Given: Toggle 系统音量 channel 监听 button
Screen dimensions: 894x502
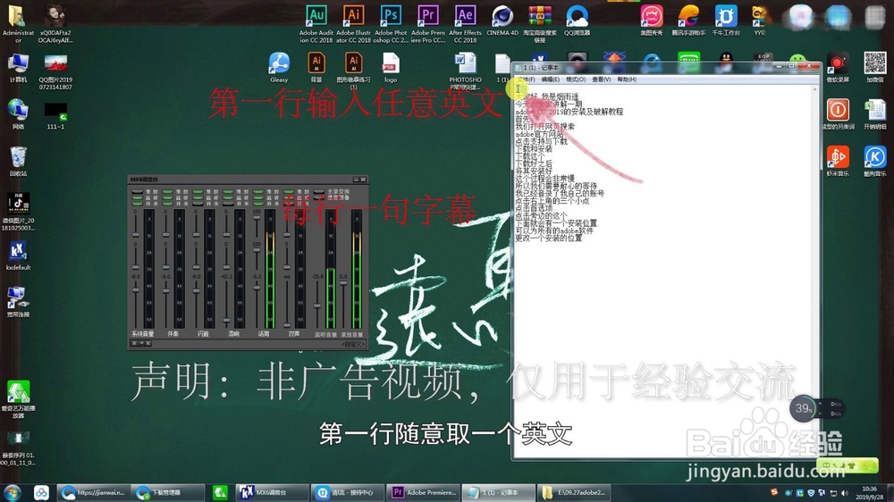Looking at the screenshot, I should click(x=137, y=197).
